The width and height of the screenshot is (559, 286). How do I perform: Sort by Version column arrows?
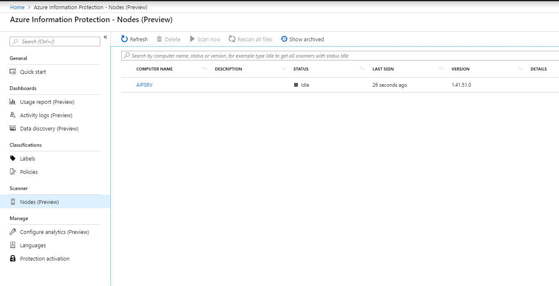[520, 69]
